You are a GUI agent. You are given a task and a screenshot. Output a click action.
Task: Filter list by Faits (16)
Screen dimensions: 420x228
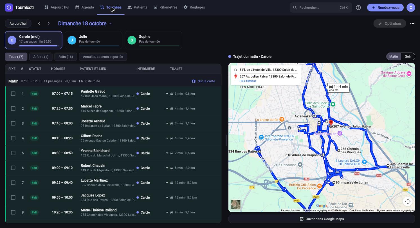[66, 57]
